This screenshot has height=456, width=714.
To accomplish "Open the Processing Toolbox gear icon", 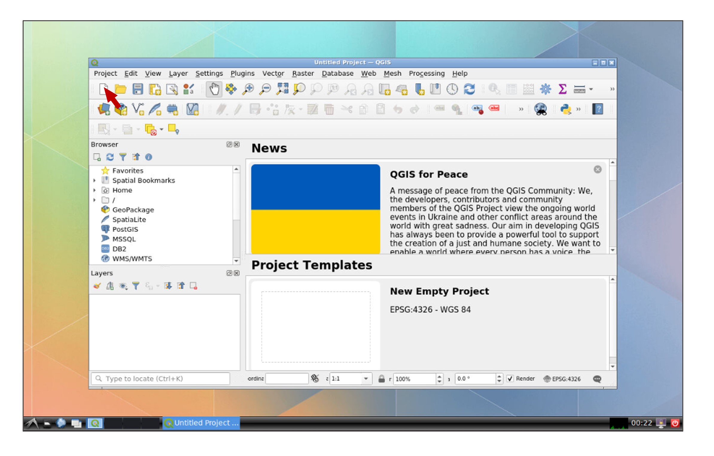I will pos(545,89).
